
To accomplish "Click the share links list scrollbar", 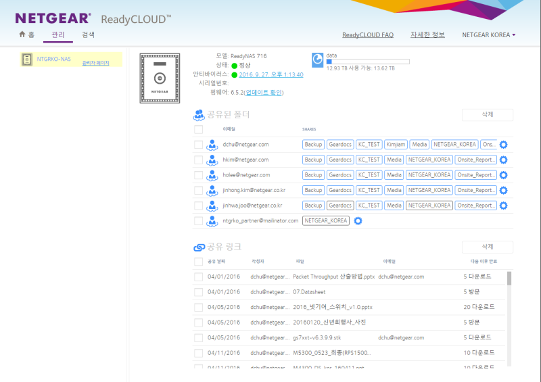I will (x=509, y=279).
